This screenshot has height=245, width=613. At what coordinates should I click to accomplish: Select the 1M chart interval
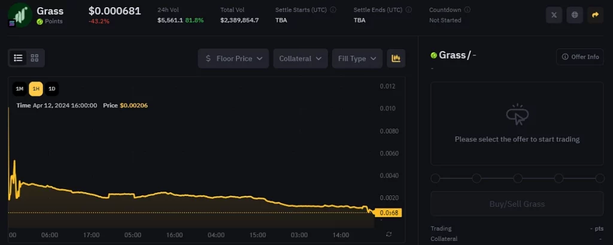point(19,89)
